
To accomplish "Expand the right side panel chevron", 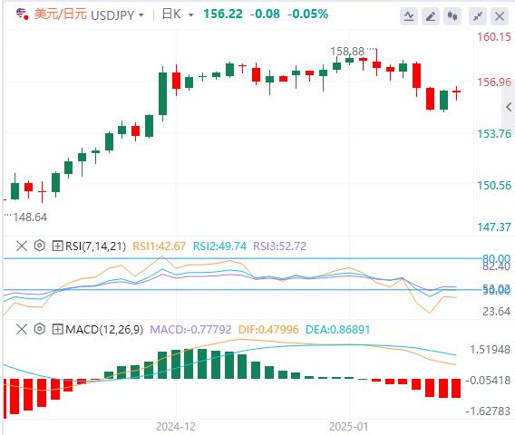I will pos(509,107).
